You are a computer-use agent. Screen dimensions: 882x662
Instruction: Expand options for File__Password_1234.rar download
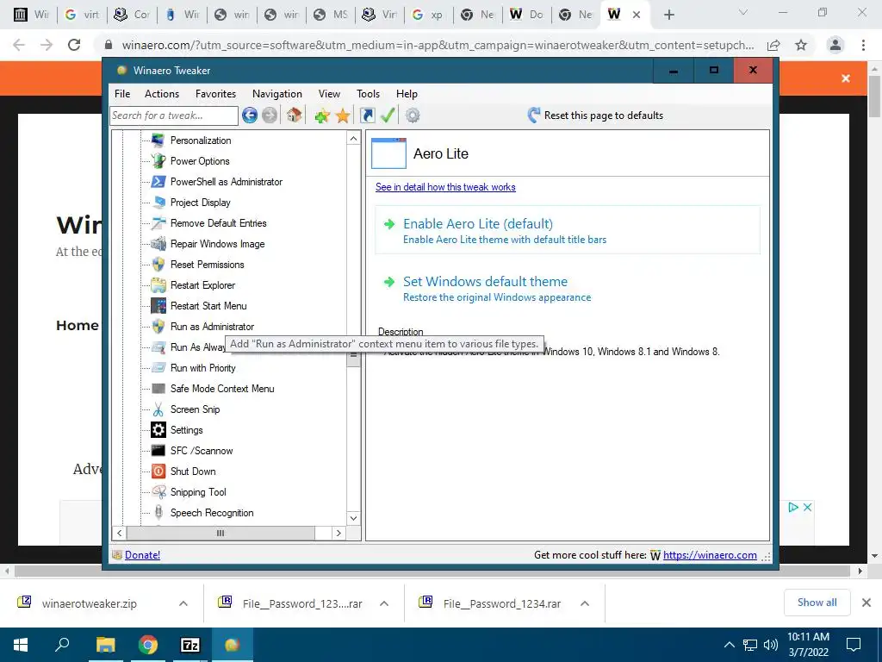pyautogui.click(x=585, y=603)
